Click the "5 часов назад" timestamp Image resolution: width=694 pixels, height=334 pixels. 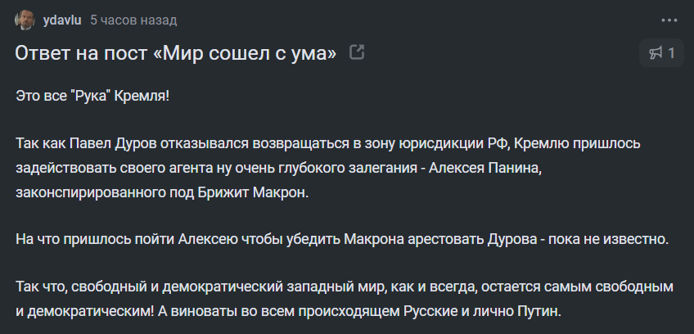pyautogui.click(x=133, y=20)
